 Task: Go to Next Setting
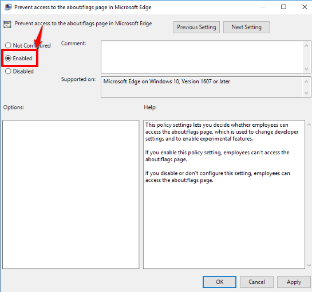(246, 27)
